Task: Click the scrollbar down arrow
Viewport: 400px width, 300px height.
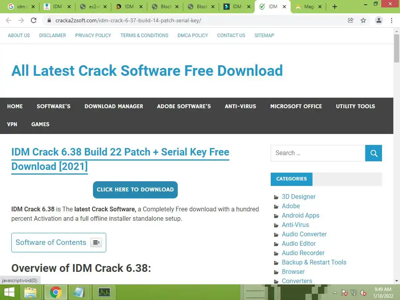Action: [396, 281]
